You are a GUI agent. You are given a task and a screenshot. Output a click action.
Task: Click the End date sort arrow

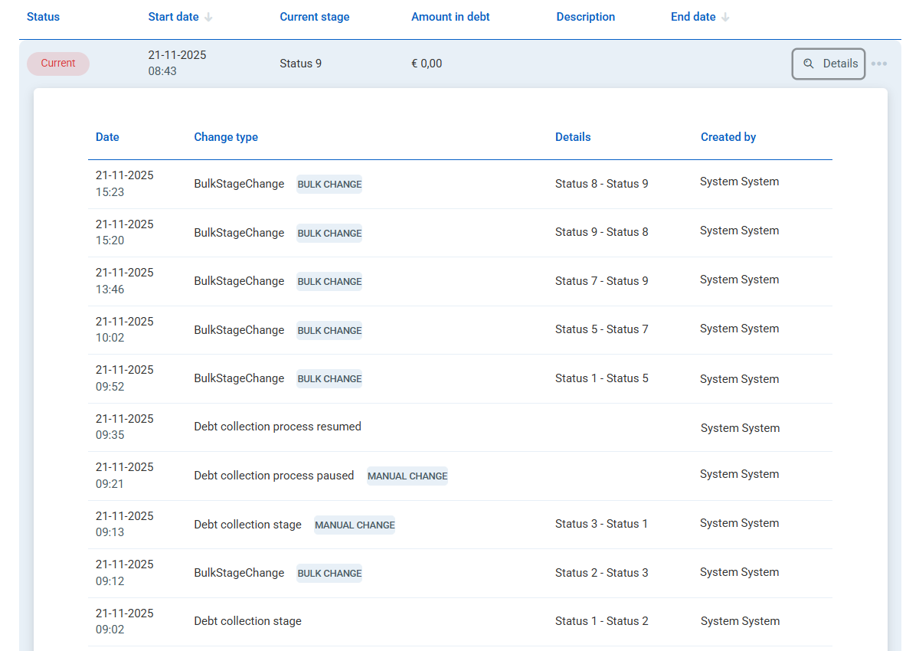coord(725,18)
